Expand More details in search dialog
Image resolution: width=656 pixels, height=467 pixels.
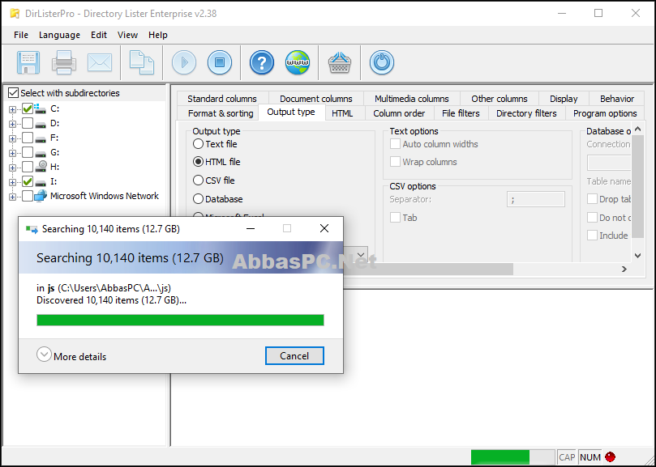44,354
